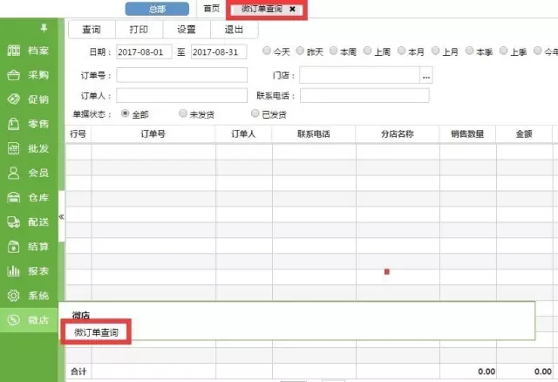Open the 报表 bar chart icon
Image resolution: width=558 pixels, height=382 pixels.
14,271
